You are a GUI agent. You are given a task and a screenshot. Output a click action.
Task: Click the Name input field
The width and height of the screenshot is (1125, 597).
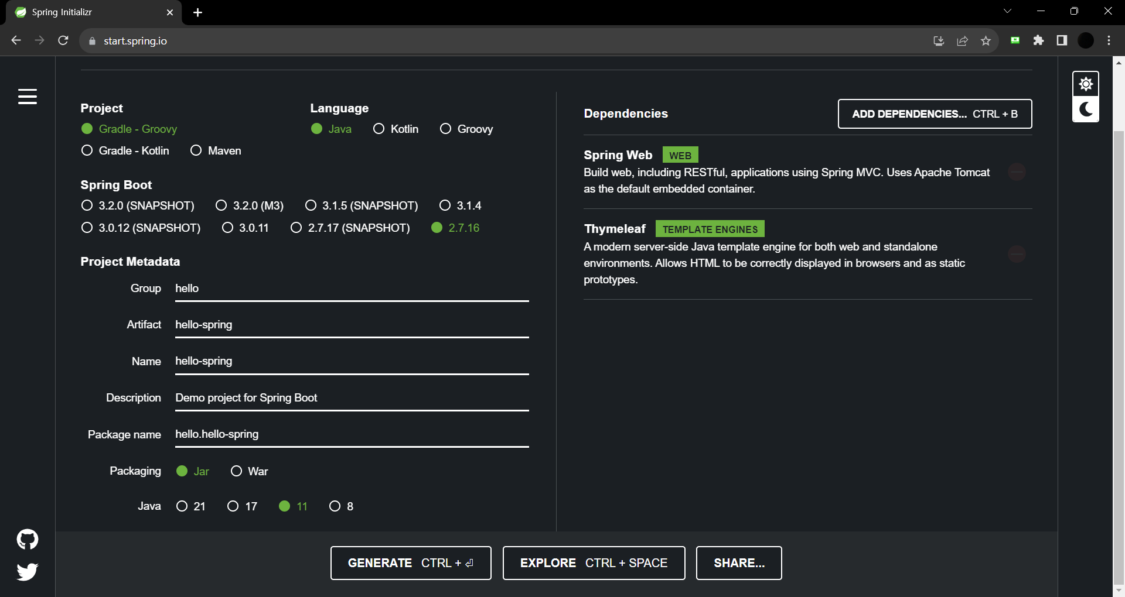click(x=352, y=361)
